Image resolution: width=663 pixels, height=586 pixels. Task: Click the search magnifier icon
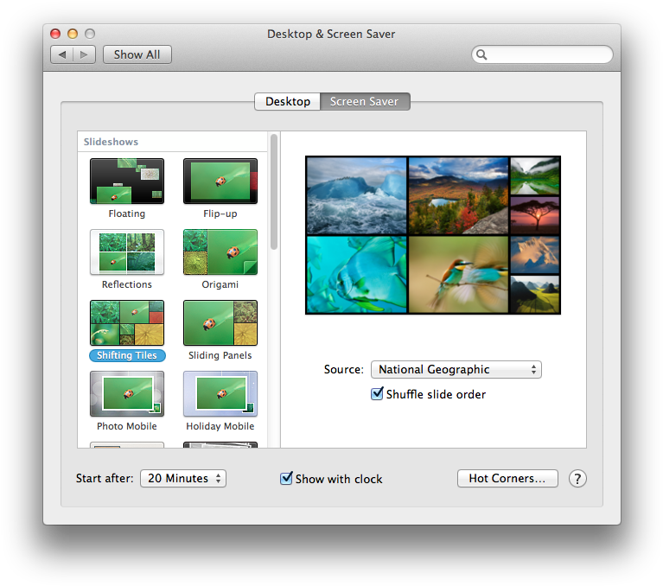coord(481,54)
